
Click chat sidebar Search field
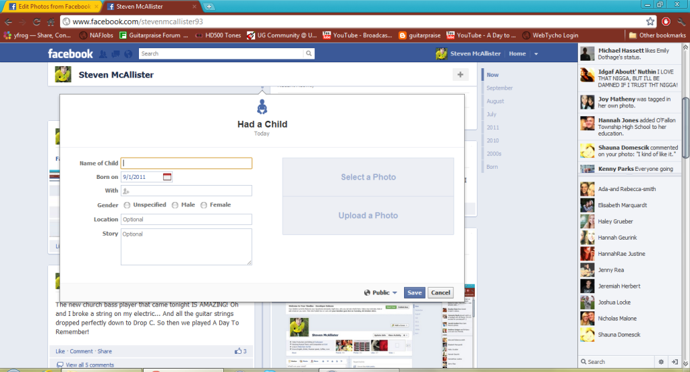(x=616, y=362)
